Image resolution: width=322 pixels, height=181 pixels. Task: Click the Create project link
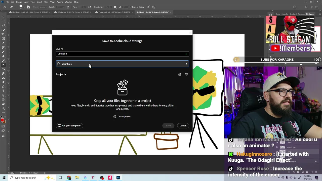pos(122,117)
